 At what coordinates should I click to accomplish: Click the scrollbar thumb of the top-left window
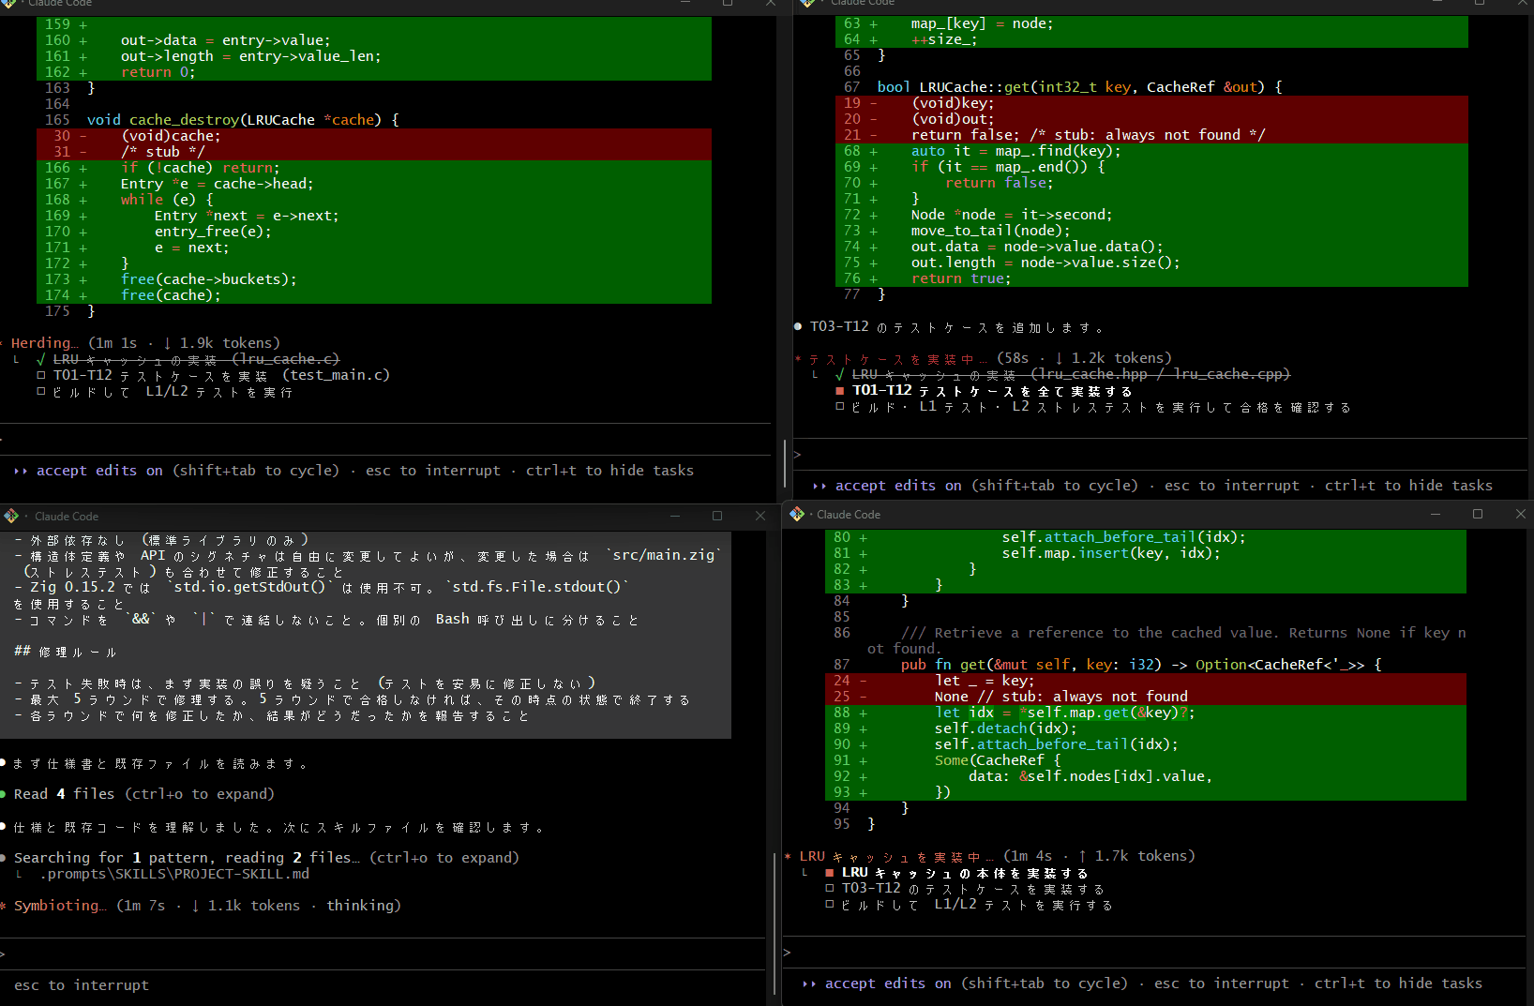[x=785, y=462]
